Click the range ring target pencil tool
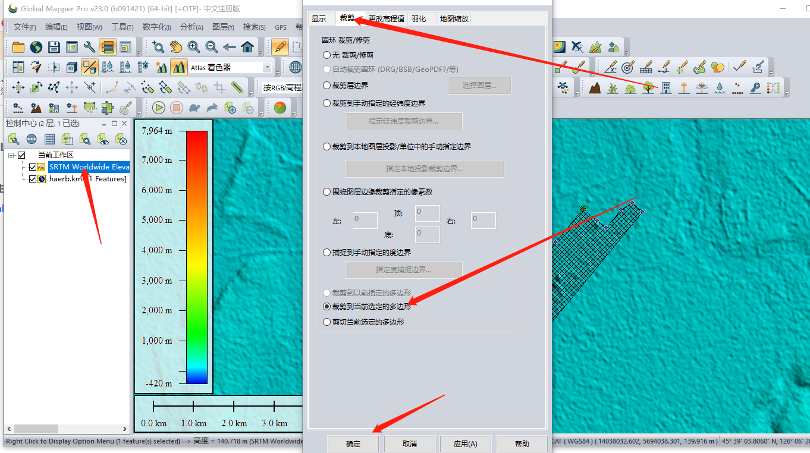This screenshot has height=453, width=810. pyautogui.click(x=628, y=67)
